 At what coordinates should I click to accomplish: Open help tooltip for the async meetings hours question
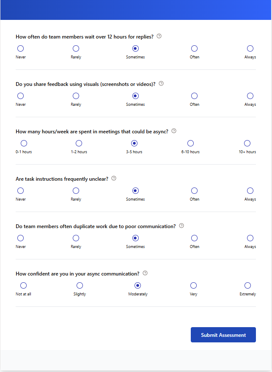173,131
